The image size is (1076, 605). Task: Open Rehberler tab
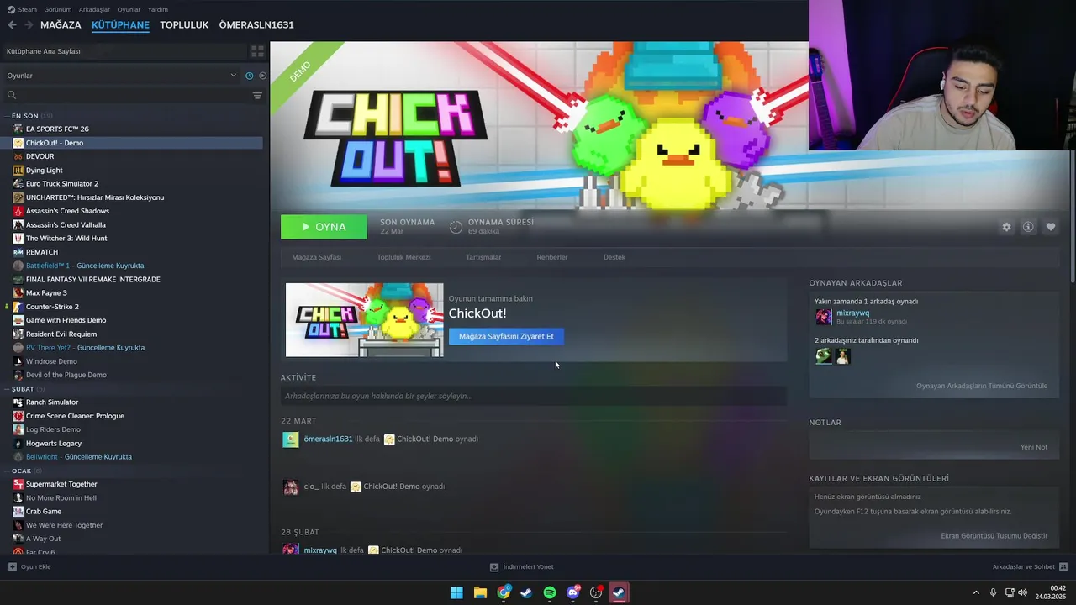[552, 257]
